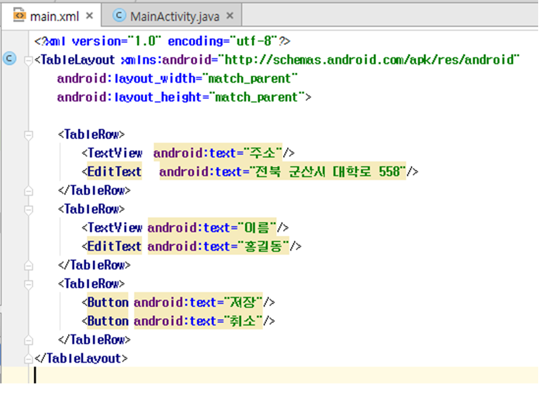
Task: Click the XML file icon on main.xml tab
Action: pyautogui.click(x=19, y=16)
